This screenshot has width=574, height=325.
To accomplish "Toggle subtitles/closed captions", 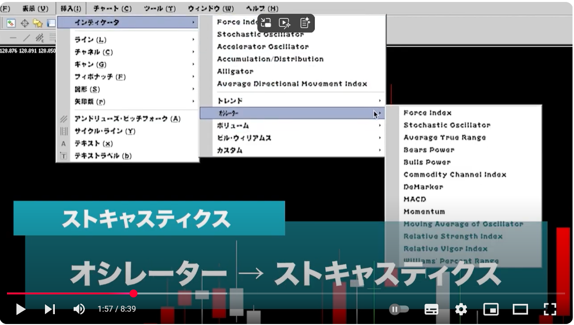I will [x=431, y=309].
